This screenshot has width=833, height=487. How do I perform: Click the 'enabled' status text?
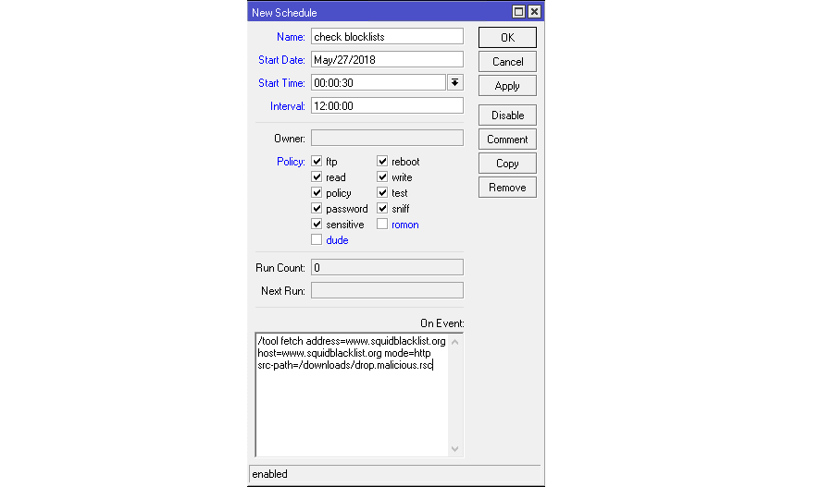click(270, 474)
